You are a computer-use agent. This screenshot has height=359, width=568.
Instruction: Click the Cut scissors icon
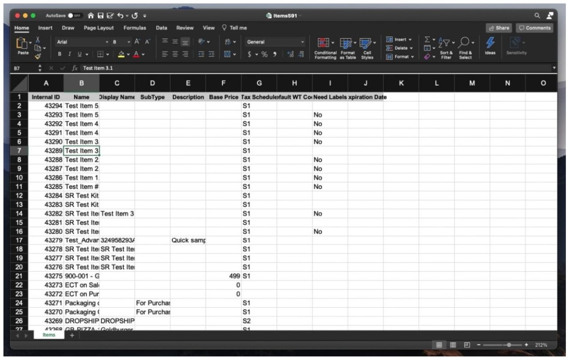(37, 40)
